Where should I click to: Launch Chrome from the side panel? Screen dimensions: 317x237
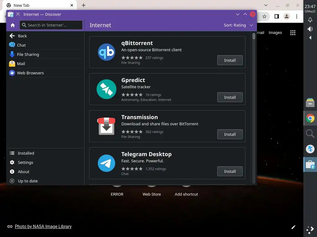pyautogui.click(x=310, y=118)
